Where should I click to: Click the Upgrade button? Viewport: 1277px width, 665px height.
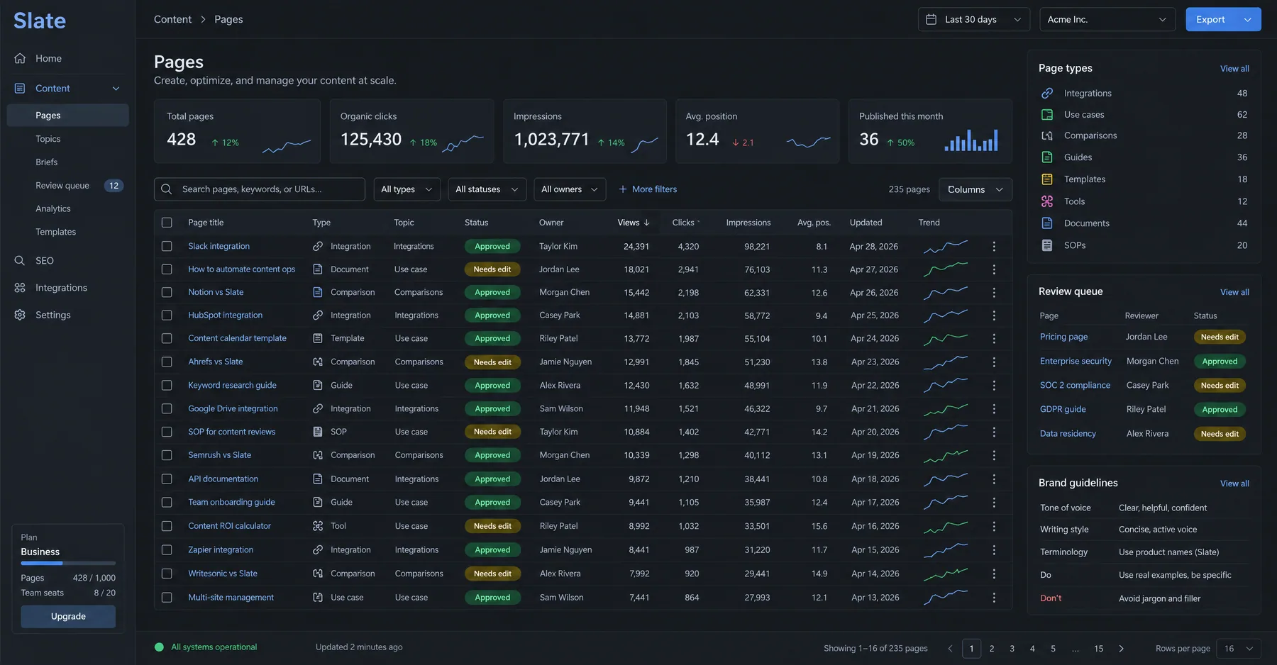68,617
